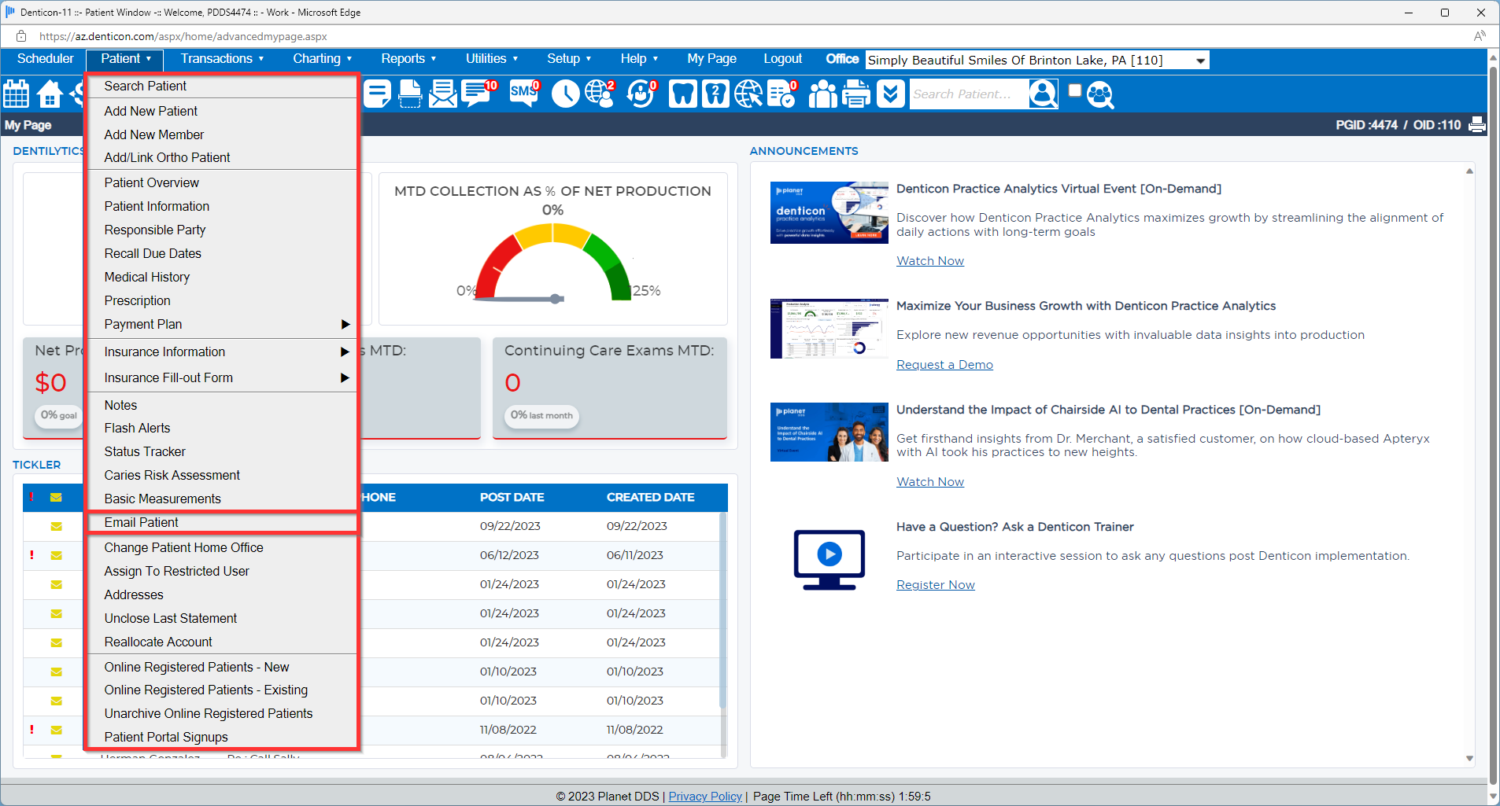1500x806 pixels.
Task: Click the patient search magnifier icon
Action: coord(1044,94)
